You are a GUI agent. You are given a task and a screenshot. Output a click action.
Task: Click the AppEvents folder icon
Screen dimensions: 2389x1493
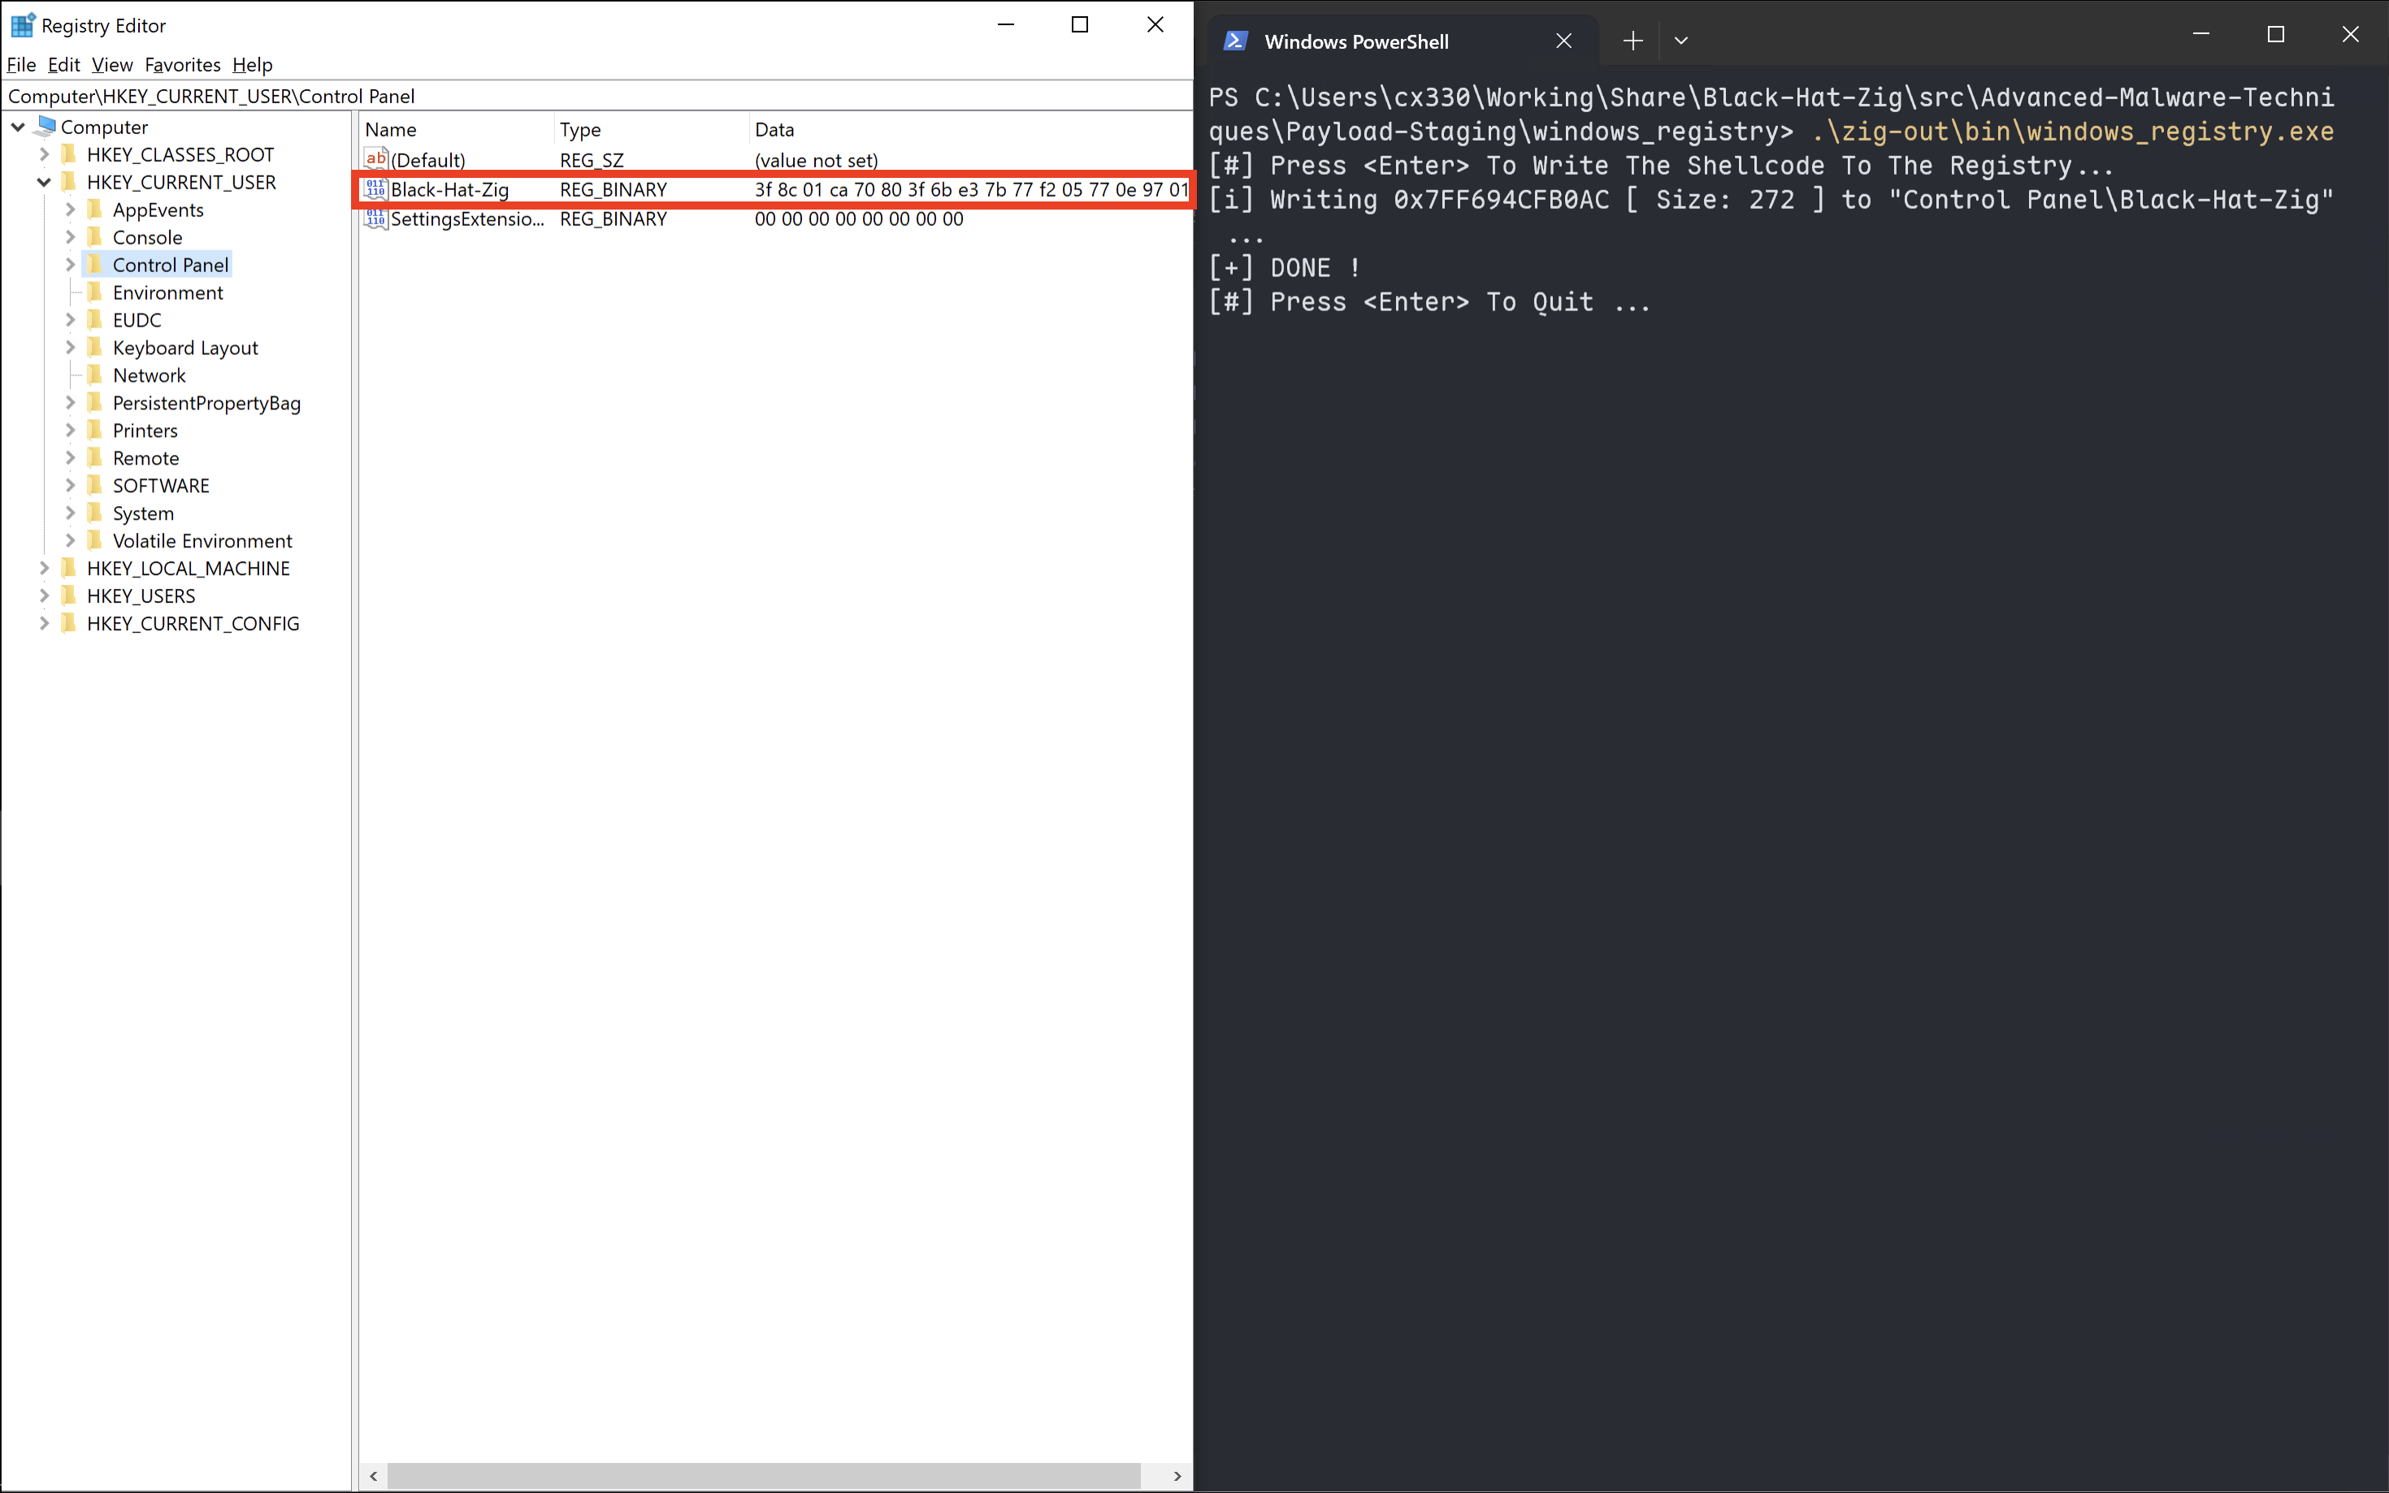[95, 210]
